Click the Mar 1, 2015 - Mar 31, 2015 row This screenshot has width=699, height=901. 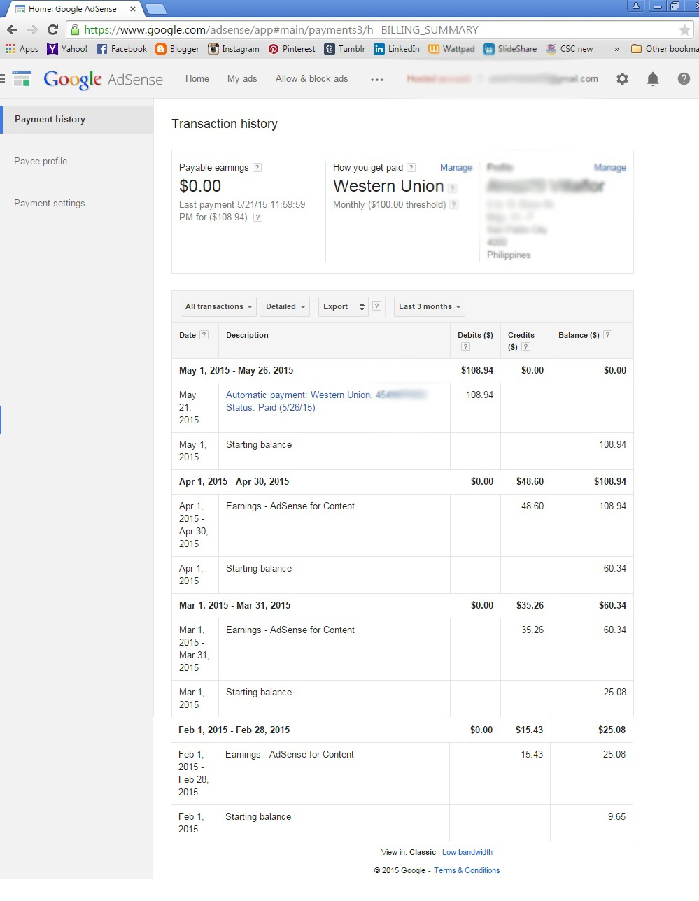click(x=402, y=606)
